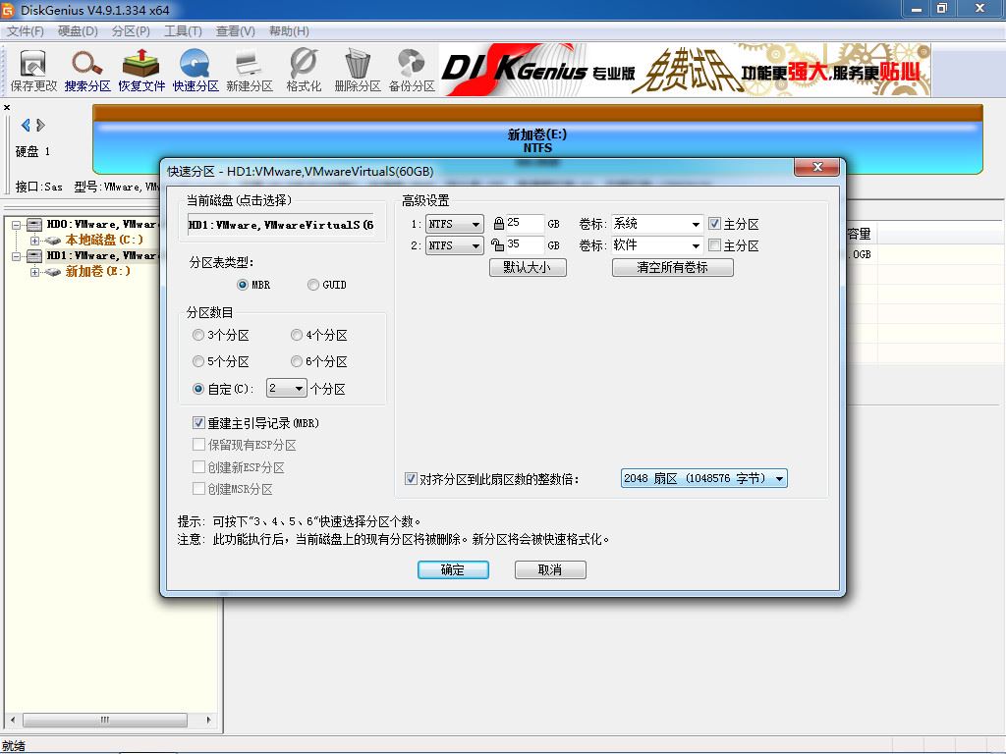The width and height of the screenshot is (1006, 754).
Task: Collapse the HD0 disk tree node
Action: coord(17,225)
